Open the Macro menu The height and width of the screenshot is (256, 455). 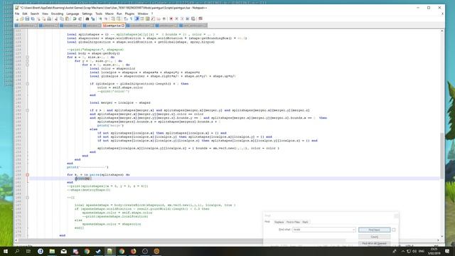(109, 14)
